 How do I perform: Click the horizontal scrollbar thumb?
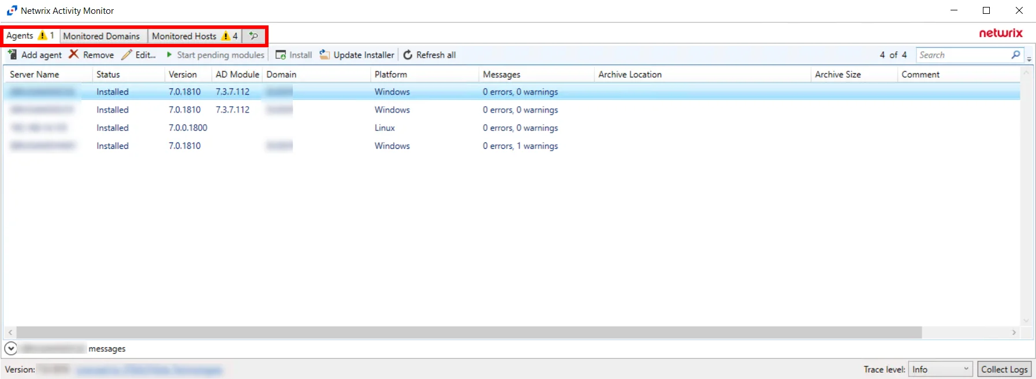point(469,332)
